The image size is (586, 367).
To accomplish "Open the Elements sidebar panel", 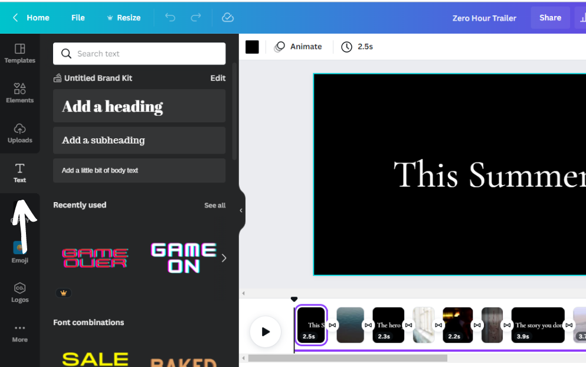I will pos(19,93).
